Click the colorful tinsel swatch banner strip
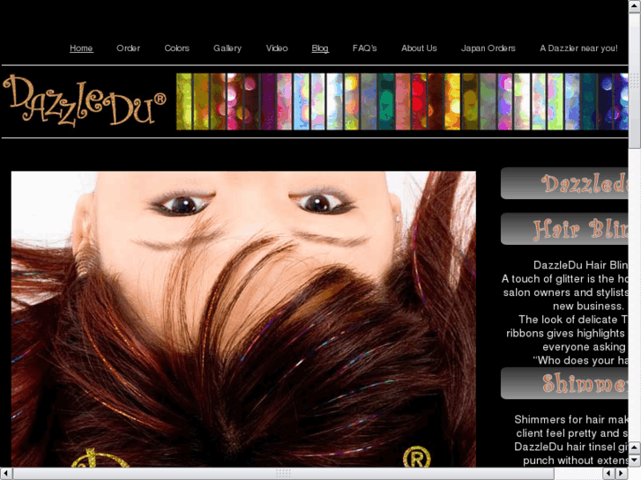Viewport: 641px width, 480px height. 402,101
